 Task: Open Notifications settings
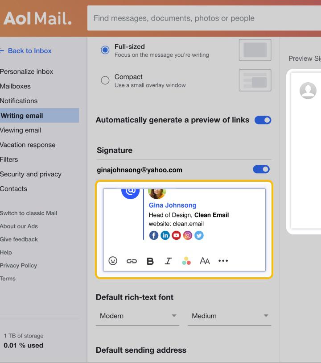(19, 101)
